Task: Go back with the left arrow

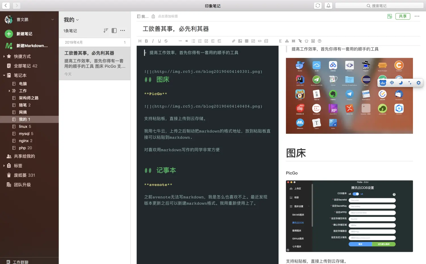Action: pyautogui.click(x=6, y=5)
